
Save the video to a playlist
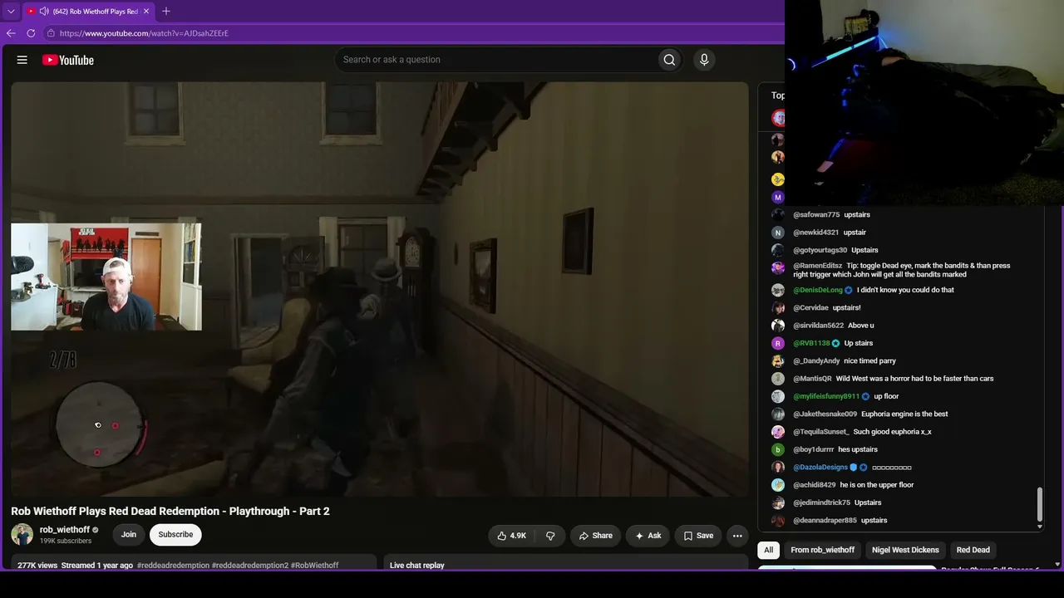coord(698,536)
